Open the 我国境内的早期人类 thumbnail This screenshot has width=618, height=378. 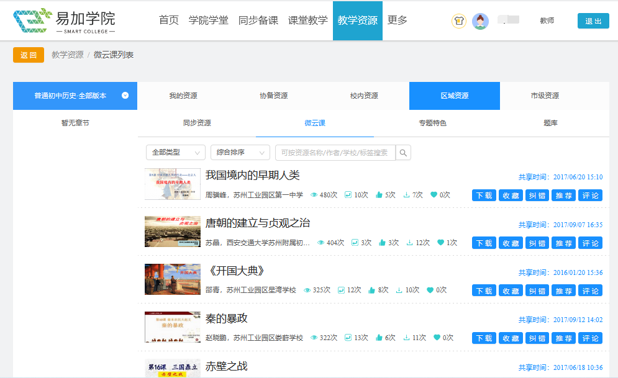[x=173, y=184]
